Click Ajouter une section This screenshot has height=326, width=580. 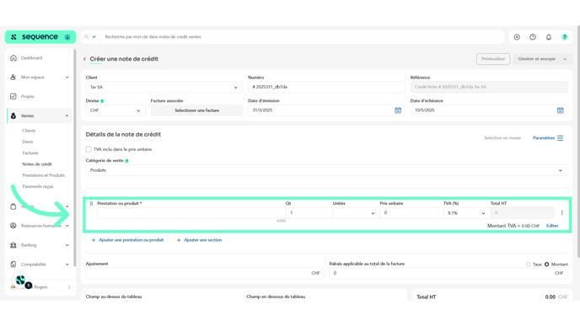(x=199, y=240)
